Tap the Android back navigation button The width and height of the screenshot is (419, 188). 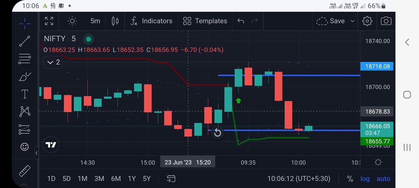407,42
